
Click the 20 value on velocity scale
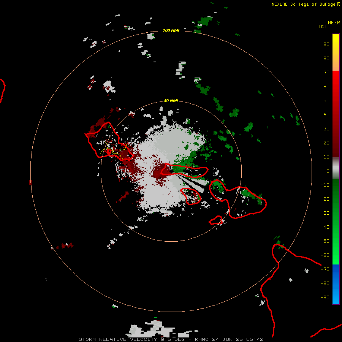(326, 143)
